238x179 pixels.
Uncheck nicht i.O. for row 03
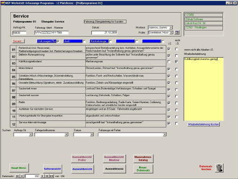(x=176, y=61)
